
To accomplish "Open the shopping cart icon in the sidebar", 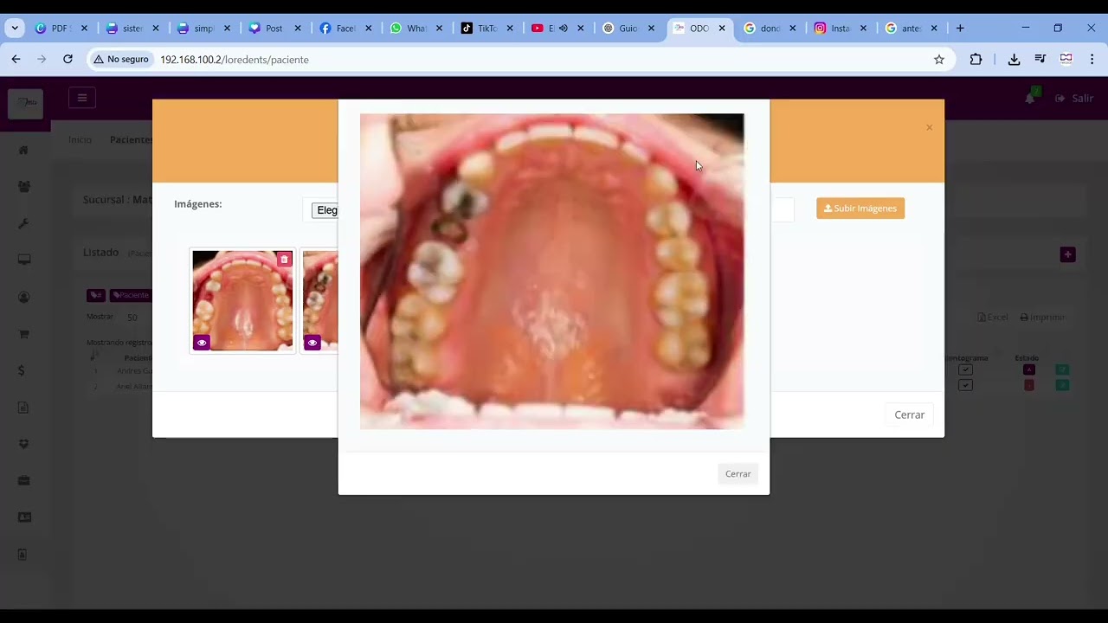I will 23,334.
